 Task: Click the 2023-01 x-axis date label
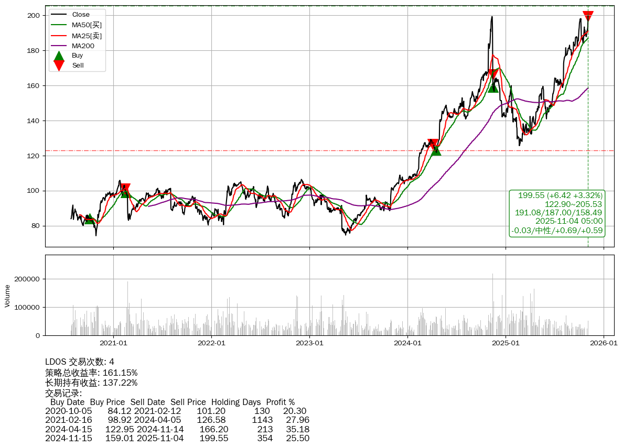309,343
